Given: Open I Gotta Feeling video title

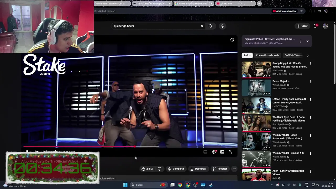Looking at the screenshot, I should coord(288,119).
